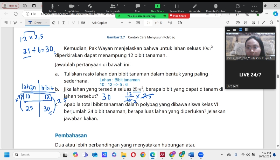Open Edge tab actions menu

(x=34, y=6)
